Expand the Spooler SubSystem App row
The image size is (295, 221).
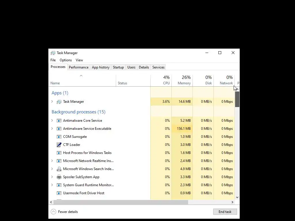point(52,177)
